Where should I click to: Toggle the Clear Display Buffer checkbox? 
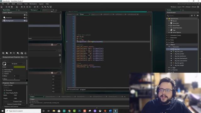(x=5, y=93)
